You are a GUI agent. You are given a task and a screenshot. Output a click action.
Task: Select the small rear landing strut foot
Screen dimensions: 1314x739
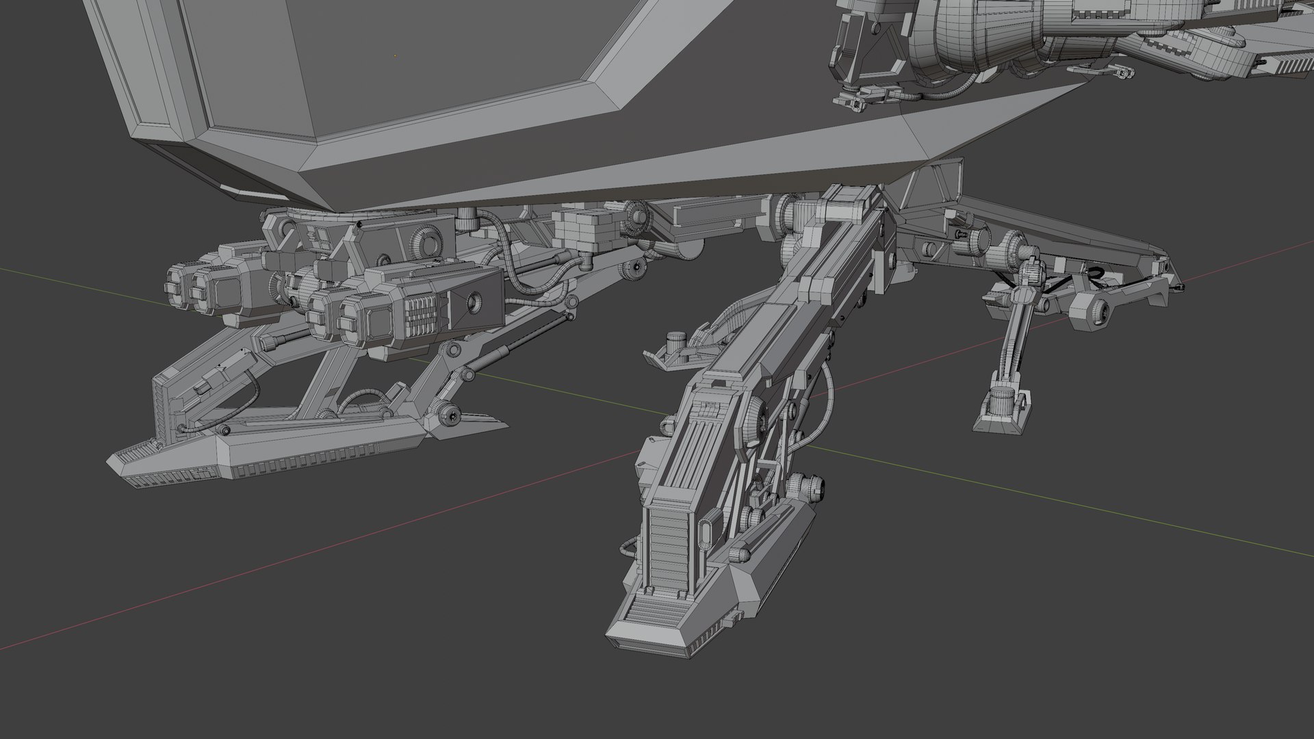point(1003,411)
